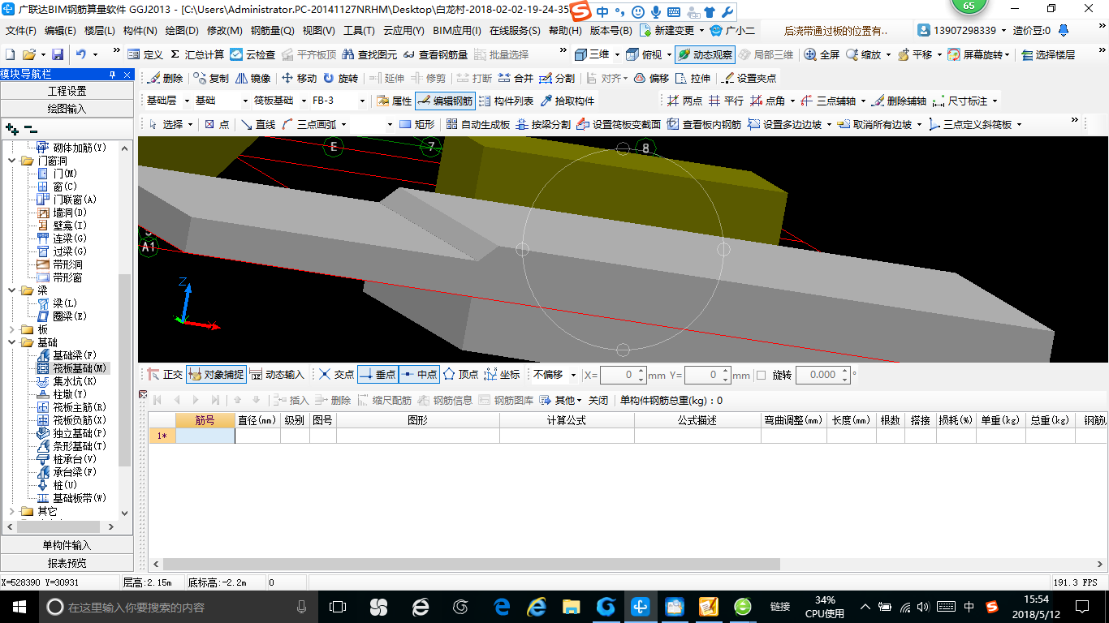The width and height of the screenshot is (1109, 623).
Task: Click 拾取构件 pick component tool
Action: 567,101
